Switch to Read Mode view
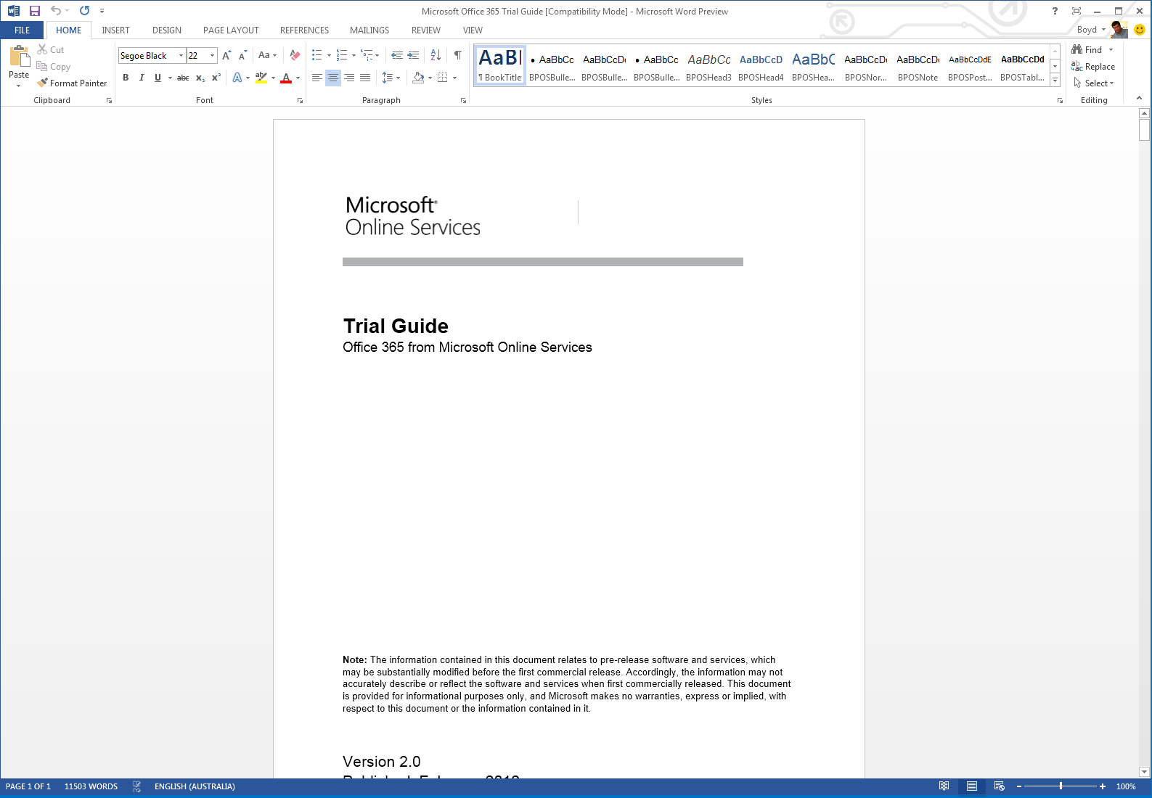This screenshot has width=1152, height=798. click(x=944, y=786)
